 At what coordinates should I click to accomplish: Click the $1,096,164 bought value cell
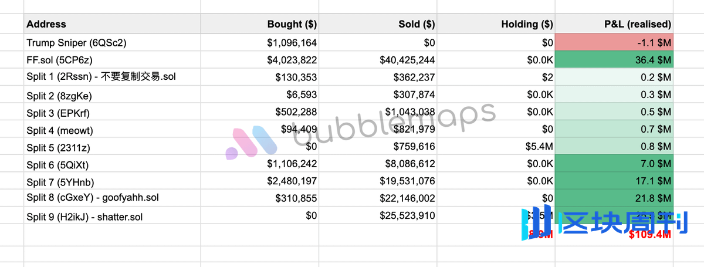tap(260, 42)
